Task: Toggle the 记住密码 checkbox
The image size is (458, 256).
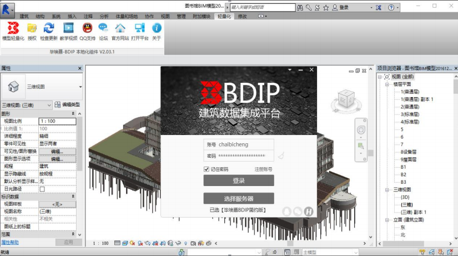Action: (206, 169)
